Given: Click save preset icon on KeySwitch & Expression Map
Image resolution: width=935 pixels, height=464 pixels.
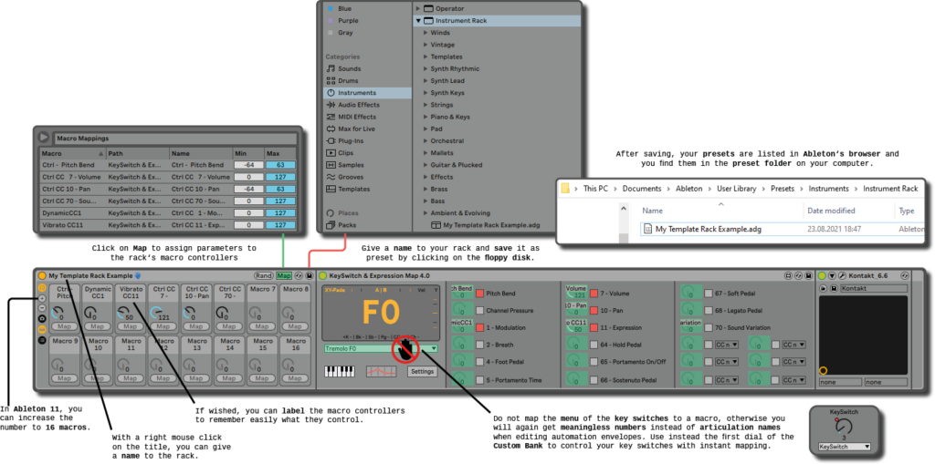Looking at the screenshot, I should tap(808, 276).
